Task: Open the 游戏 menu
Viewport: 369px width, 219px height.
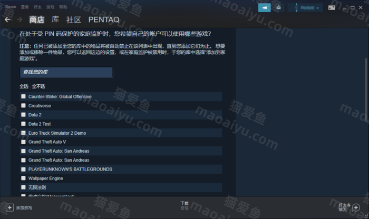Action: [50, 7]
